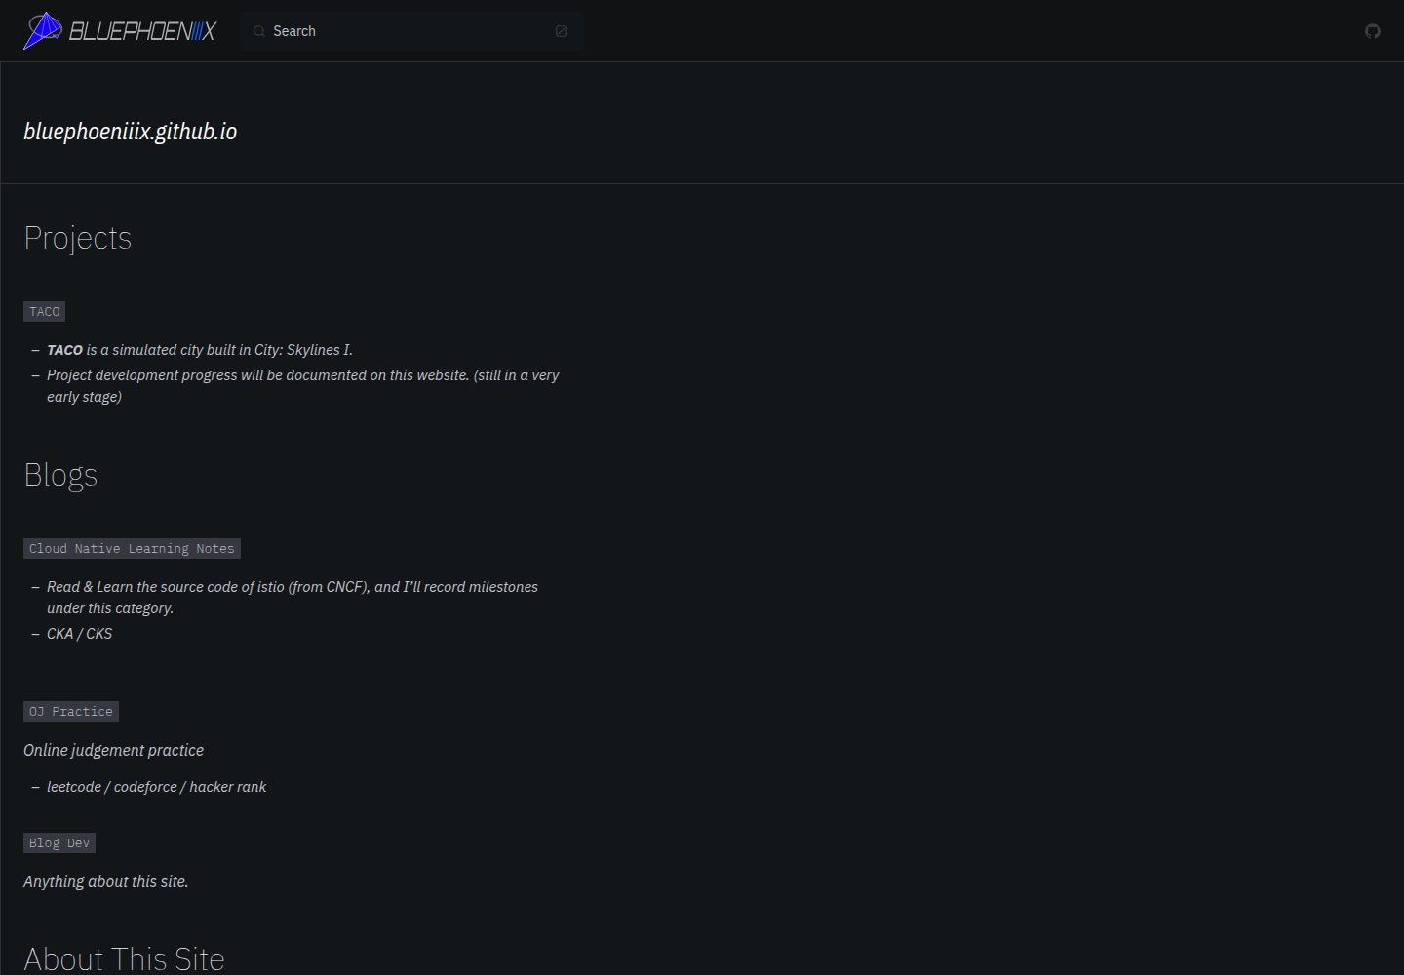The width and height of the screenshot is (1404, 975).
Task: Focus the Search input field
Action: click(411, 31)
